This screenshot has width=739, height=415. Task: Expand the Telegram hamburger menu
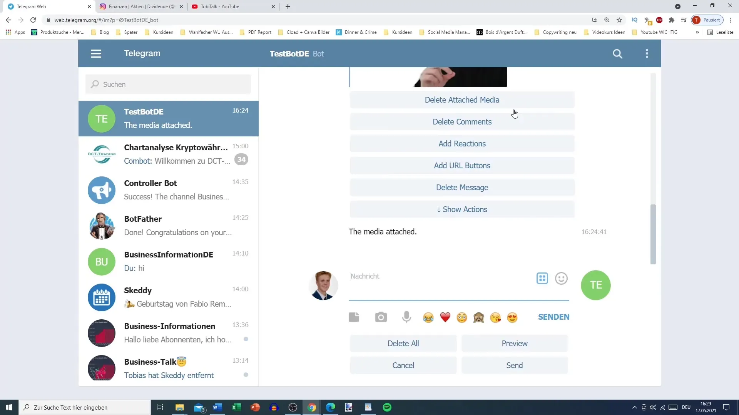(x=95, y=53)
